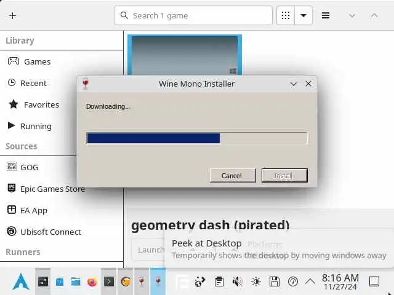Click the 'geometry dash (pirated)' game title

click(x=211, y=225)
